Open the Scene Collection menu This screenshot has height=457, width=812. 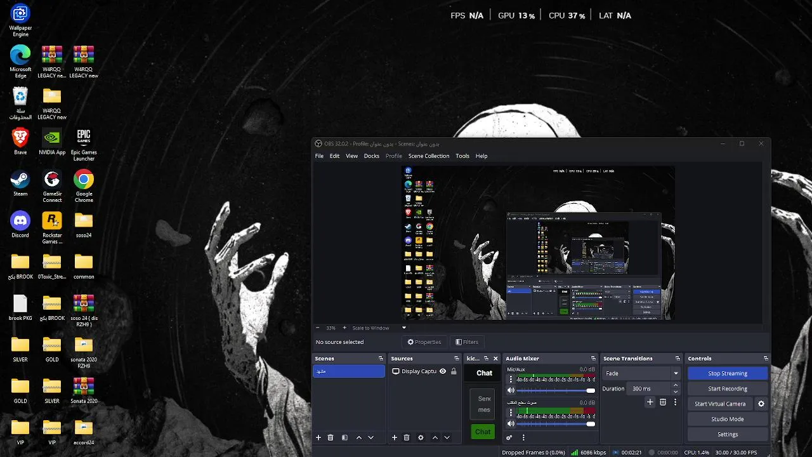point(429,156)
